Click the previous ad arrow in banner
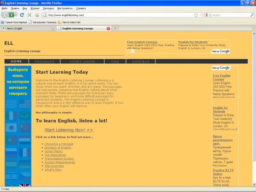Screen dimensions: 256x192 pos(129,51)
